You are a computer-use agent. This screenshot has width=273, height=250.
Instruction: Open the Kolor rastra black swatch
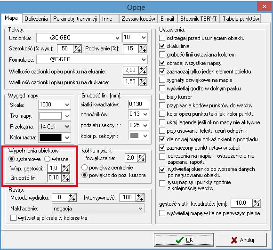[x=54, y=137]
